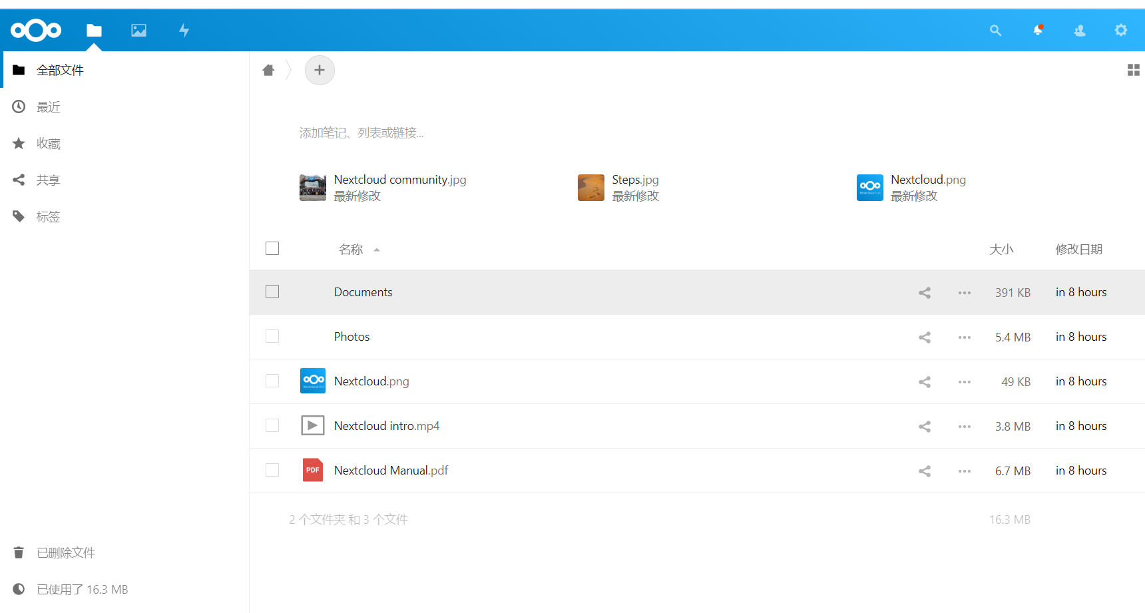The image size is (1145, 613).
Task: Open the Activity lightning icon
Action: [184, 30]
